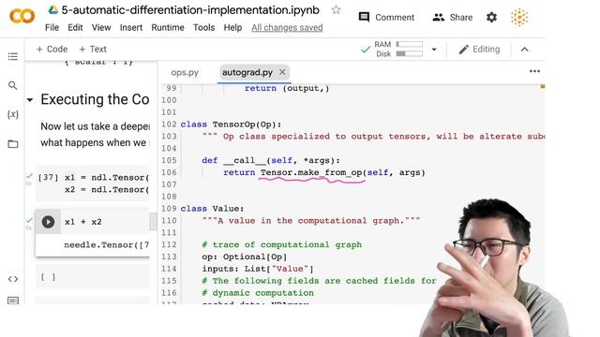Click line 99 return (output,)
Image resolution: width=600 pixels, height=337 pixels.
(287, 88)
